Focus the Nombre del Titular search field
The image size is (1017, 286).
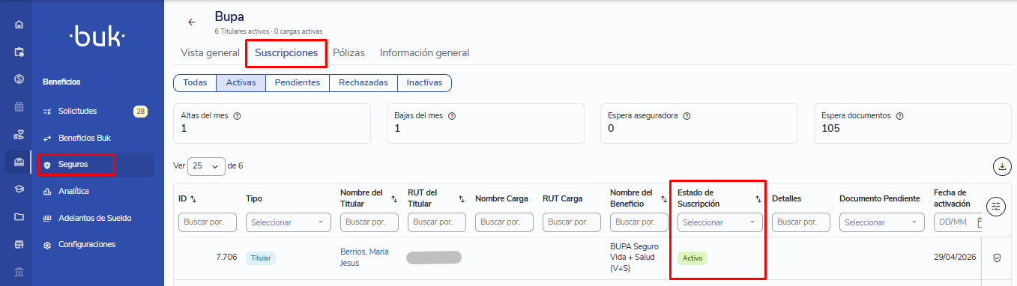click(x=369, y=222)
